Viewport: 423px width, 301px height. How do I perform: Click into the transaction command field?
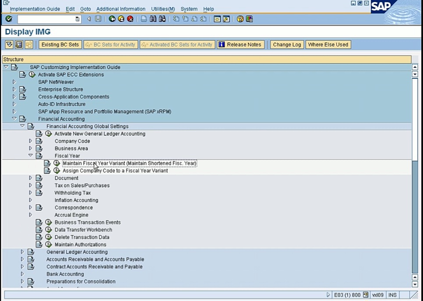click(47, 19)
